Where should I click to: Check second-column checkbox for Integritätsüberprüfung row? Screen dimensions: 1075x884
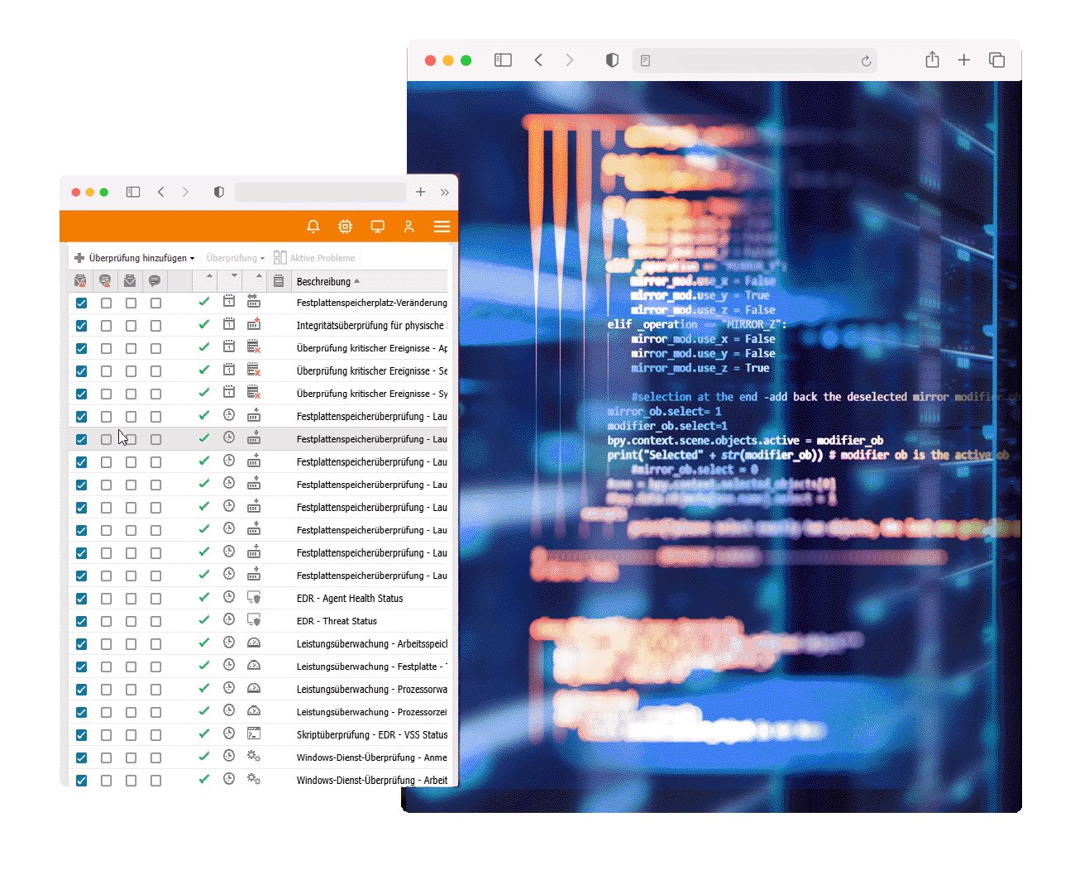(107, 326)
